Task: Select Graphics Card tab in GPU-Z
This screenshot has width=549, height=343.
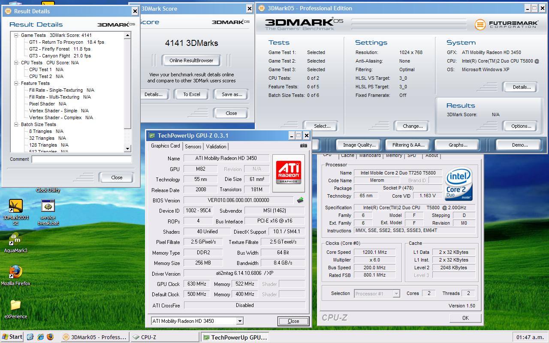Action: [166, 146]
